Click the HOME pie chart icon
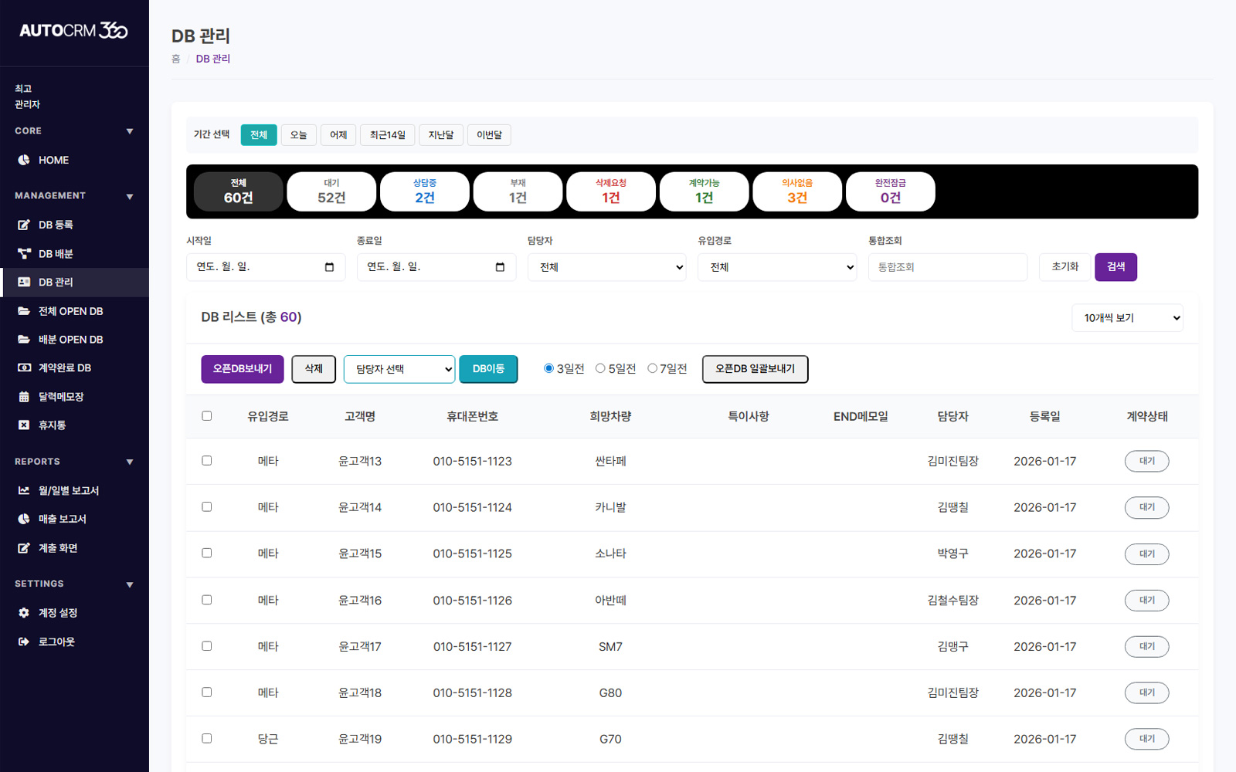Screen dimensions: 1236x772 pos(24,160)
